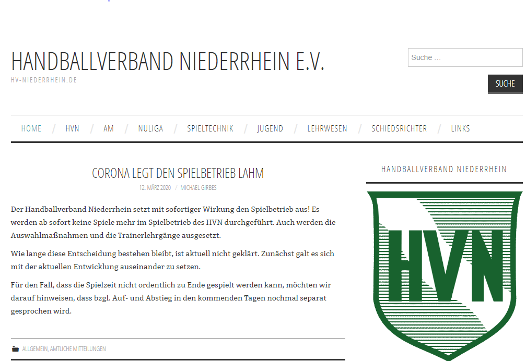Open article Corona legt den Spielbetrieb lahm

(178, 173)
